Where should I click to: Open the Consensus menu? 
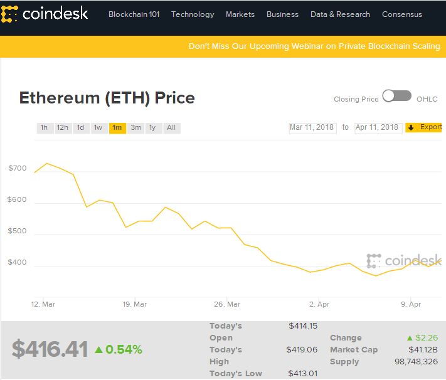coord(402,14)
